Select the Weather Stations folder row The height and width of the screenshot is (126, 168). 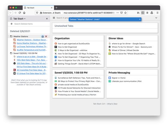[29, 37]
